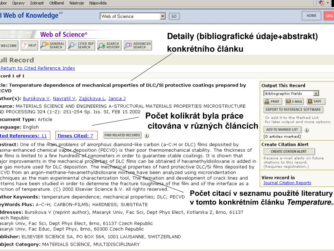Open author link Zajickova L
Viewport: 334px width, 251px height.
[92, 98]
